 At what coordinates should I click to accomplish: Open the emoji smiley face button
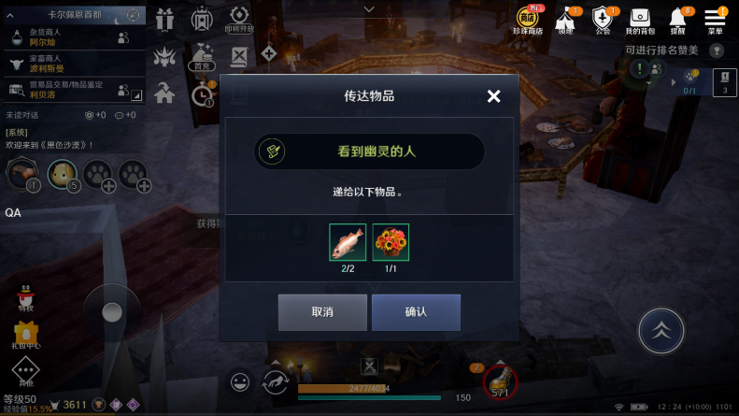pyautogui.click(x=240, y=381)
